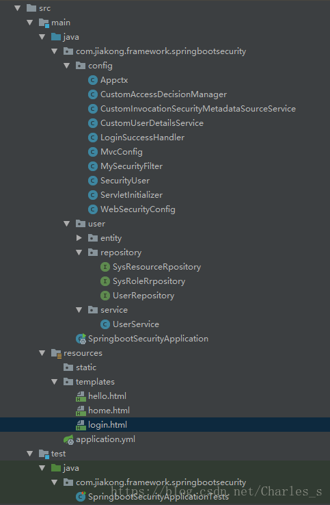Select the UserRepository interface
Screen dimensions: 330x505
click(143, 296)
